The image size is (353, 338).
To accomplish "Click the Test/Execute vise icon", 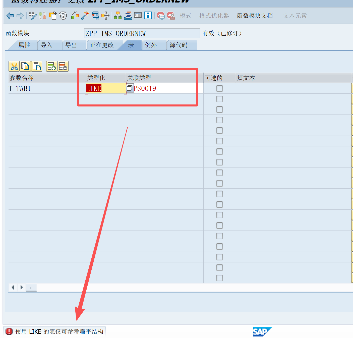I will [95, 16].
